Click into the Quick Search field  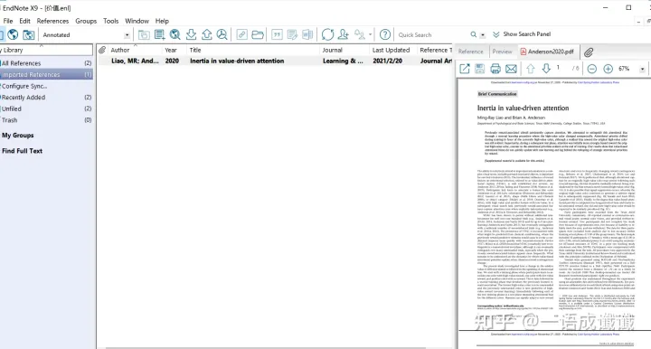pyautogui.click(x=431, y=35)
